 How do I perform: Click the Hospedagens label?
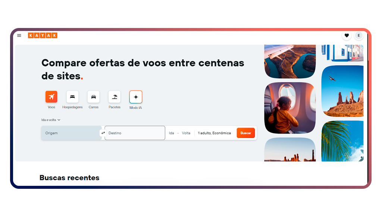72,107
